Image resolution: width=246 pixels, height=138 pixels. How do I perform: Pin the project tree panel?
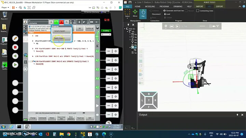[128, 25]
